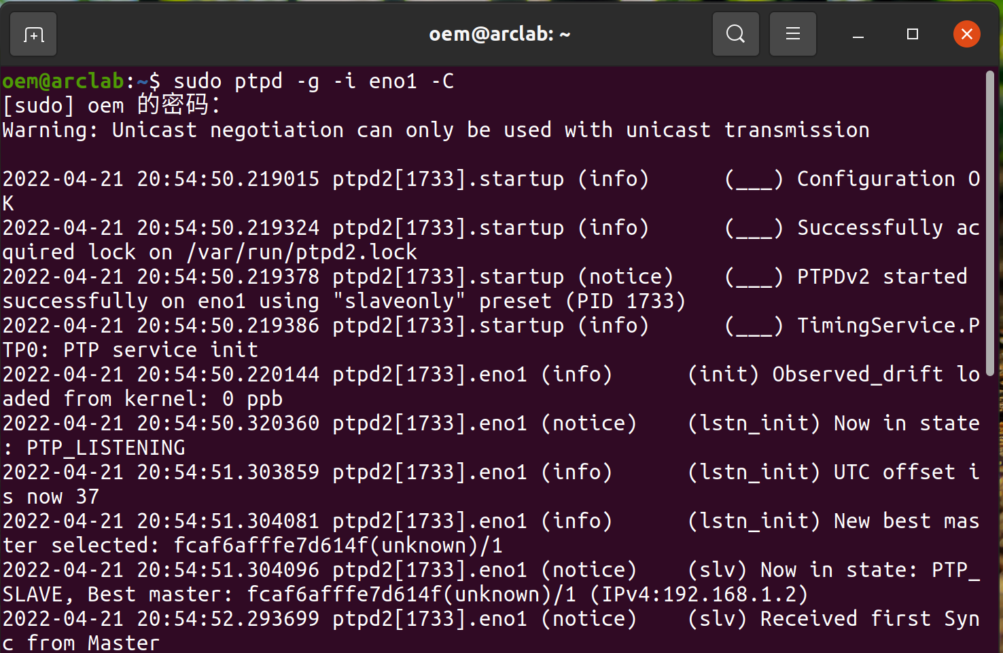Maximize the terminal window

[x=913, y=34]
